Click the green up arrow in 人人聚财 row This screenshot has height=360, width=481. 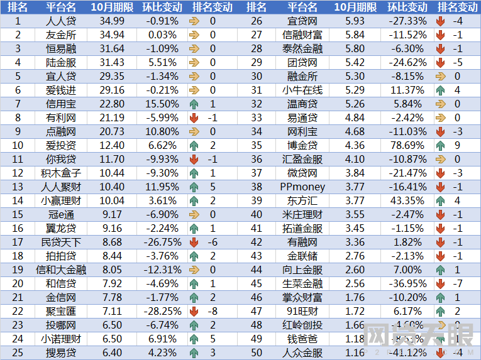click(x=194, y=187)
